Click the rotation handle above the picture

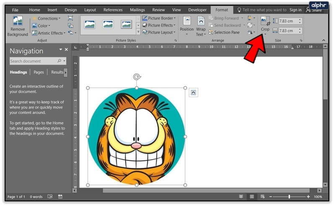137,77
